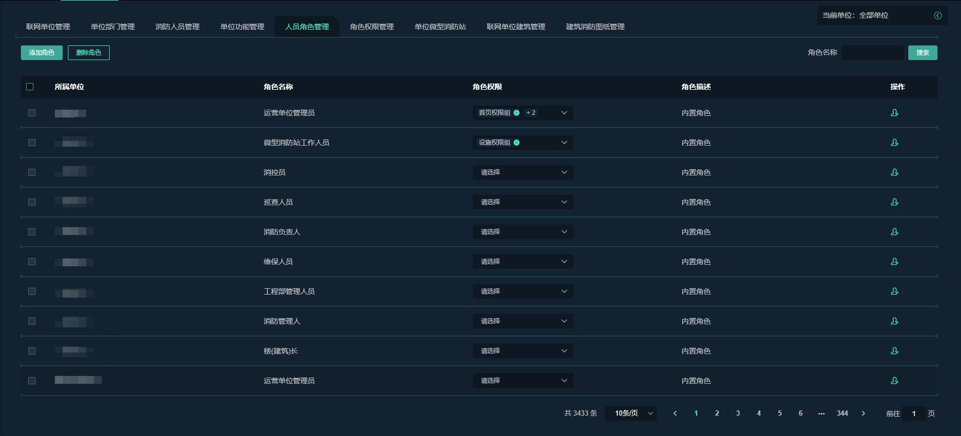Focus the 前往 page number input

click(x=914, y=413)
